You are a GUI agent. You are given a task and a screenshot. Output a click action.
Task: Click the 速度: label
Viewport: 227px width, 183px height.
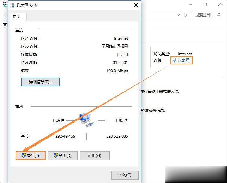pos(25,71)
